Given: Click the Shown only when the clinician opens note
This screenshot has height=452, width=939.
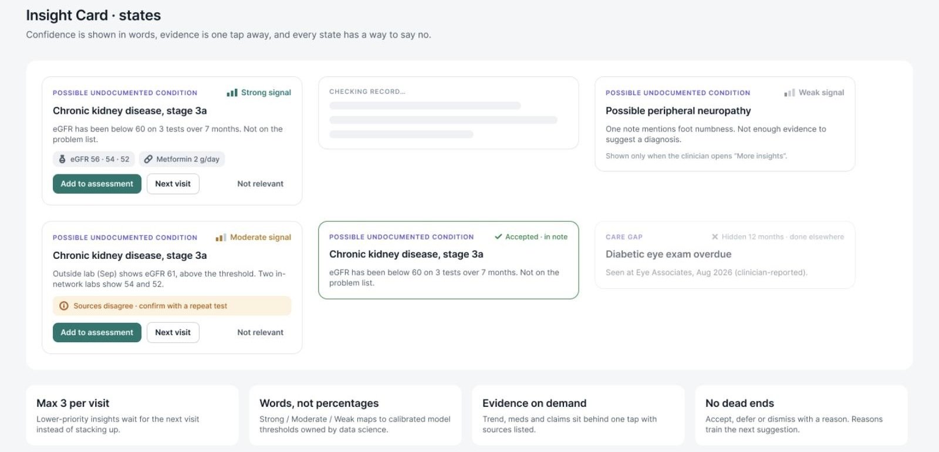Looking at the screenshot, I should tap(696, 156).
